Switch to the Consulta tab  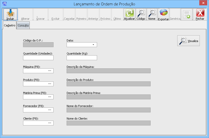pos(23,26)
